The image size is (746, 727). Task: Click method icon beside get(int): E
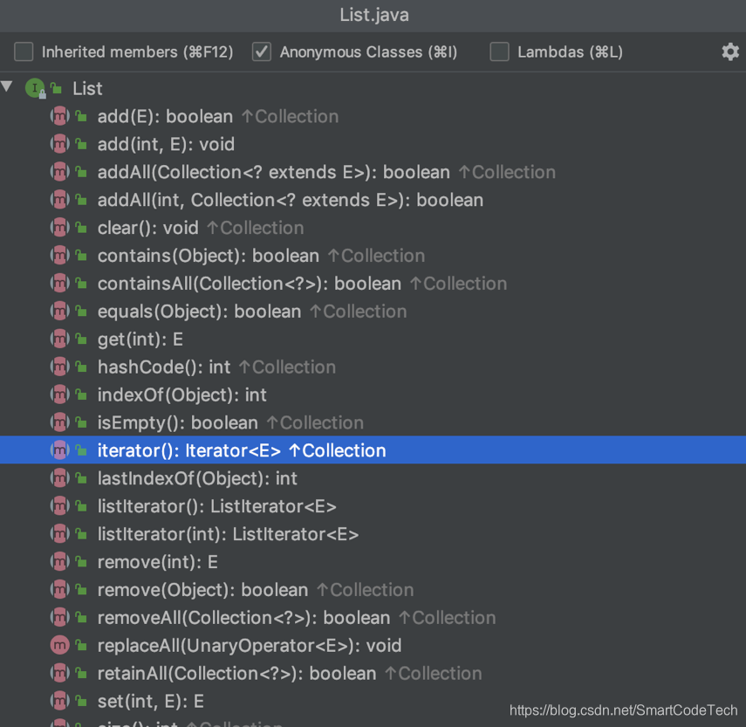tap(60, 339)
